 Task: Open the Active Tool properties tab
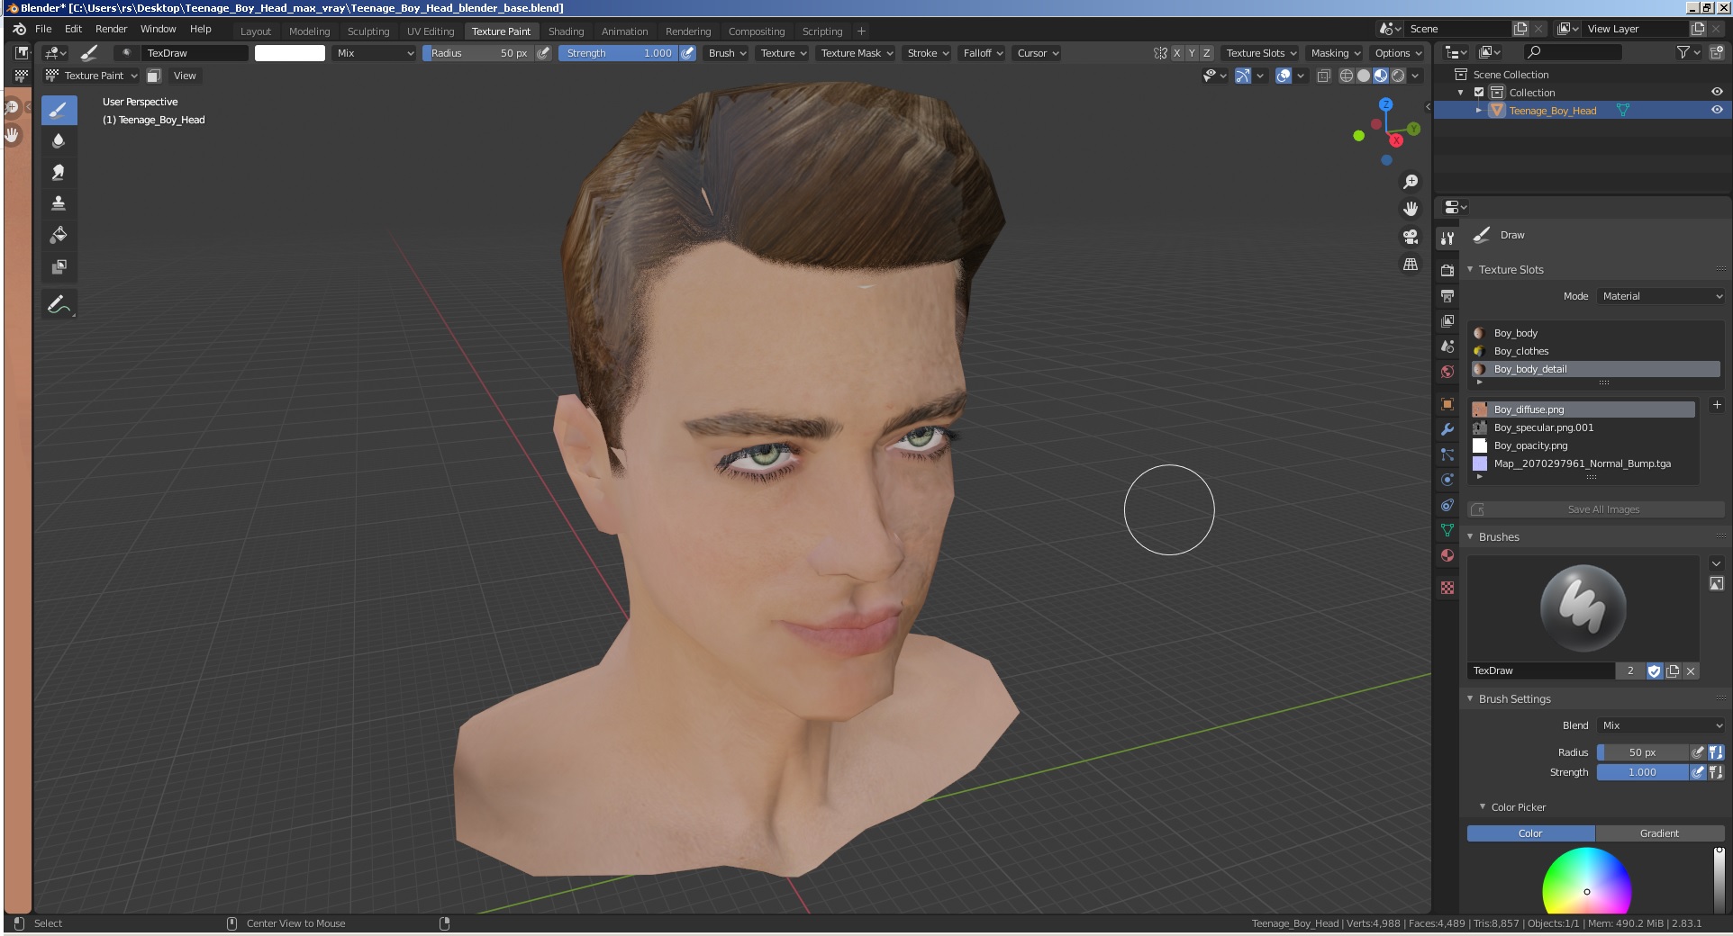[1447, 238]
